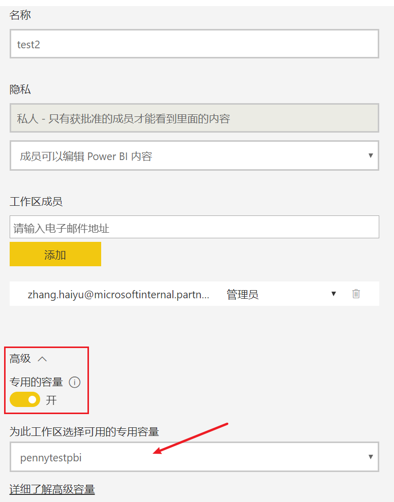Click the 开 label next to the toggle
Image resolution: width=394 pixels, height=502 pixels.
(51, 400)
